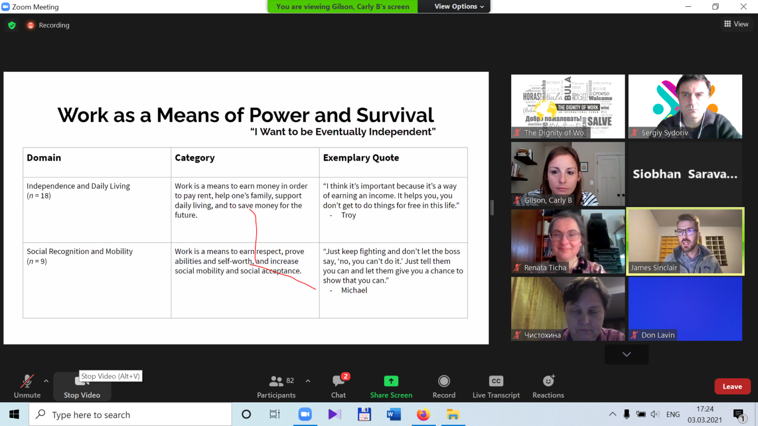Open the Chat panel
Image resolution: width=758 pixels, height=426 pixels.
(x=339, y=386)
